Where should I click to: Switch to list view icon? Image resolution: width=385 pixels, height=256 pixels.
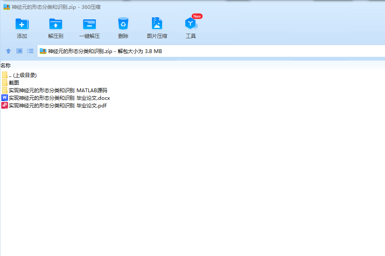pyautogui.click(x=30, y=51)
